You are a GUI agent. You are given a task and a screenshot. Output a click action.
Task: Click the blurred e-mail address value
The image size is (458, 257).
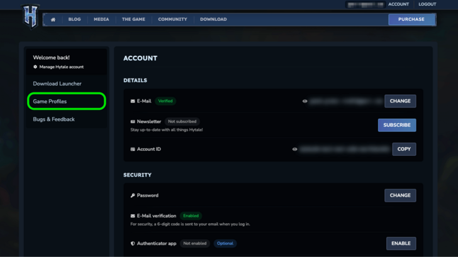(x=346, y=101)
